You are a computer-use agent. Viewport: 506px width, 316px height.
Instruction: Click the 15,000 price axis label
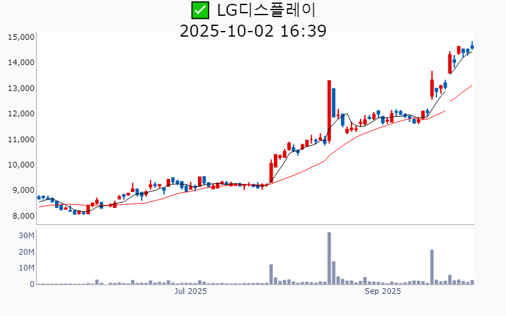coord(21,37)
